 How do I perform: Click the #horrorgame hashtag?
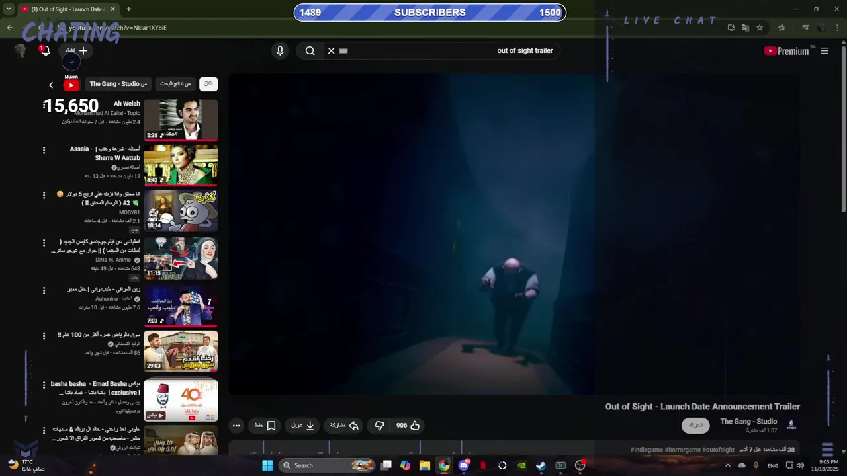pyautogui.click(x=683, y=450)
